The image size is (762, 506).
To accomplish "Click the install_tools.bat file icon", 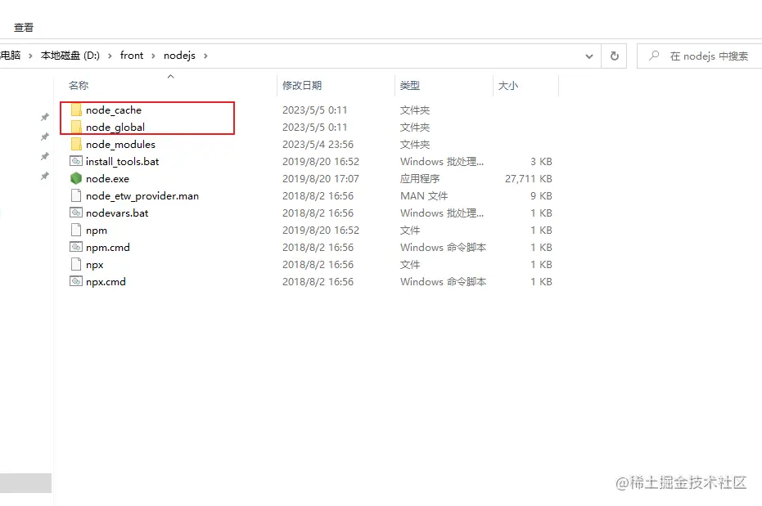I will click(76, 161).
